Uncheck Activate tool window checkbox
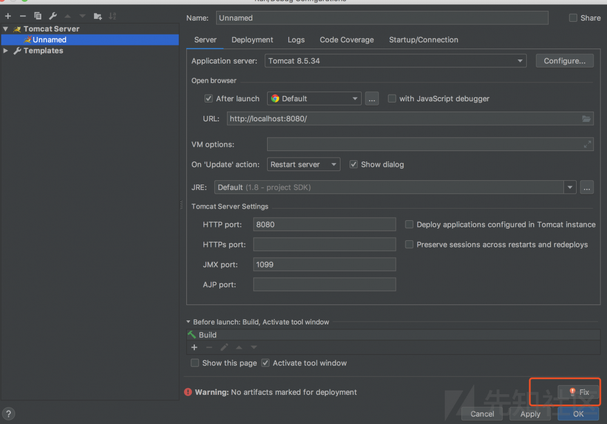Viewport: 607px width, 424px height. (x=265, y=363)
